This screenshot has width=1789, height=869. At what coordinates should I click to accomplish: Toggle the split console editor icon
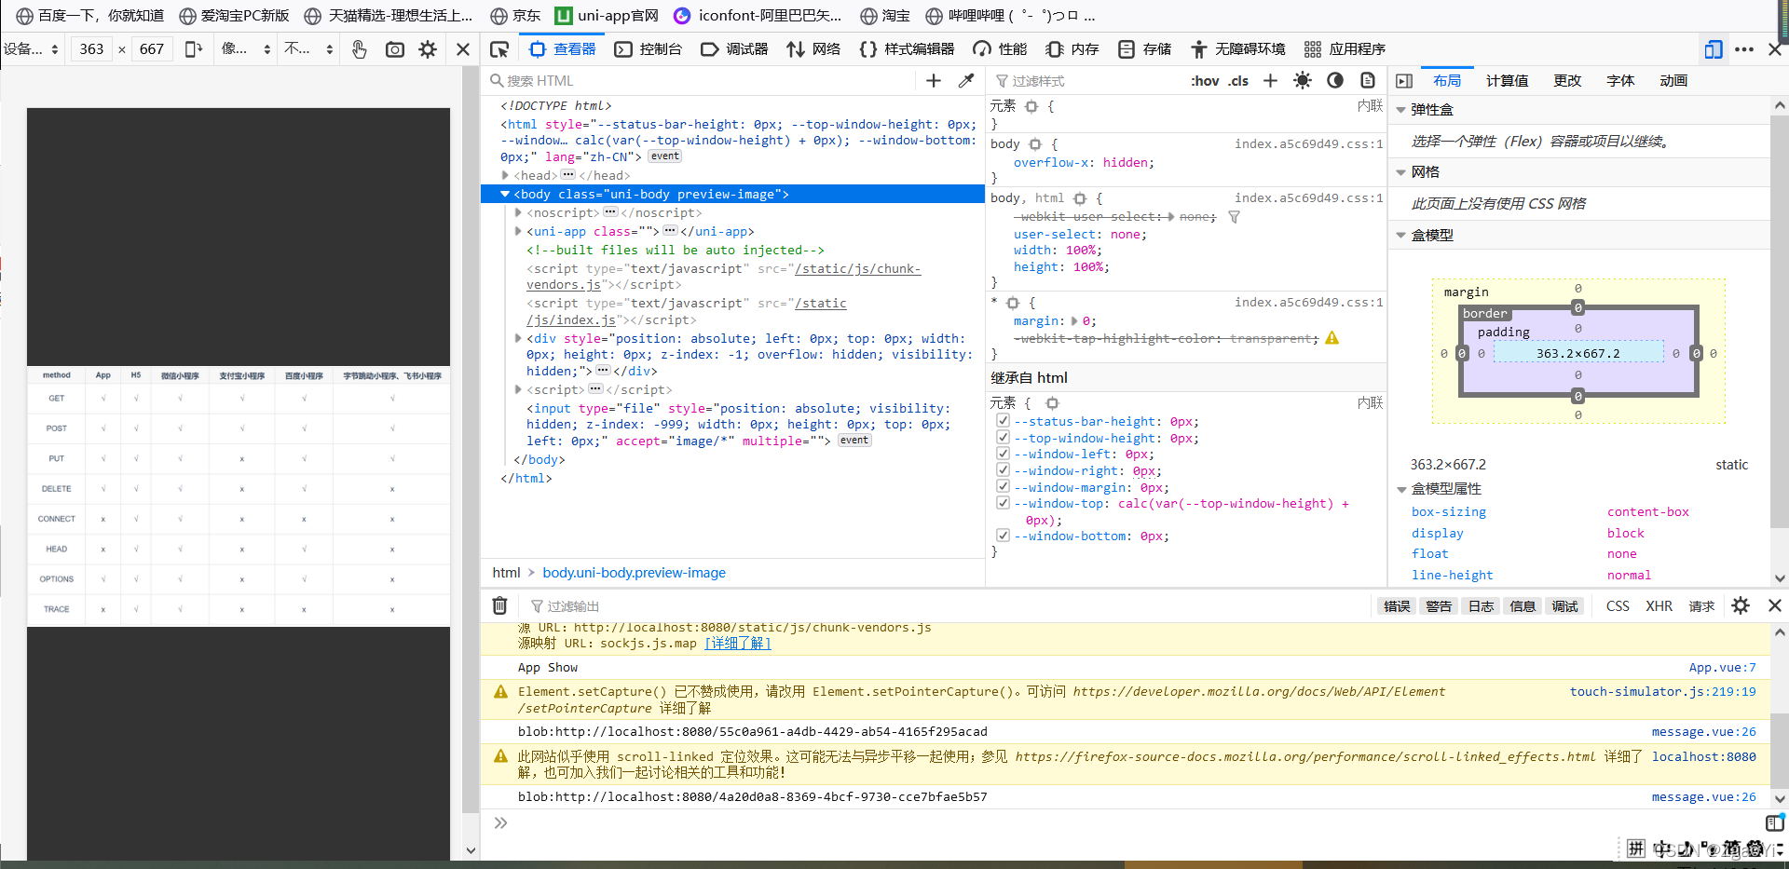(1775, 822)
